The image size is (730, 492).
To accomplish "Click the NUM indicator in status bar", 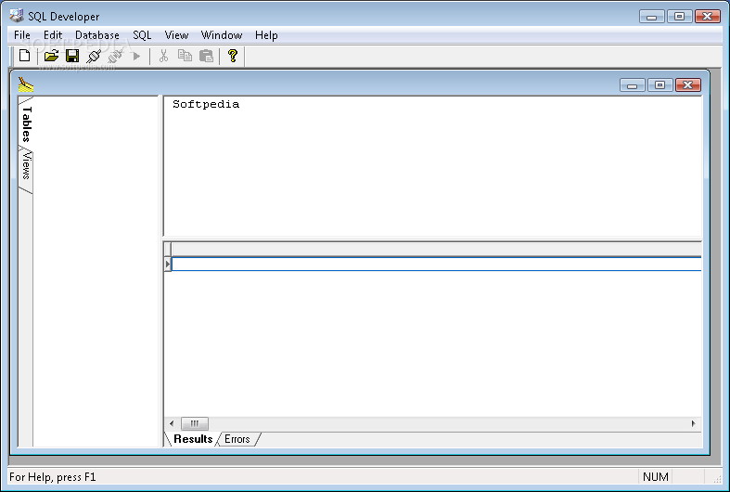I will click(x=656, y=476).
